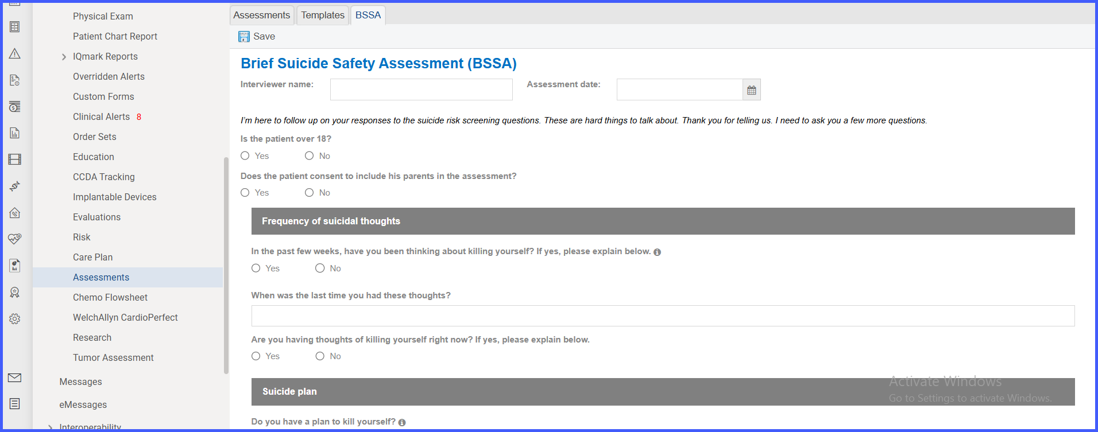This screenshot has width=1098, height=432.
Task: Open IQmark Reports label in sidebar
Action: (105, 56)
